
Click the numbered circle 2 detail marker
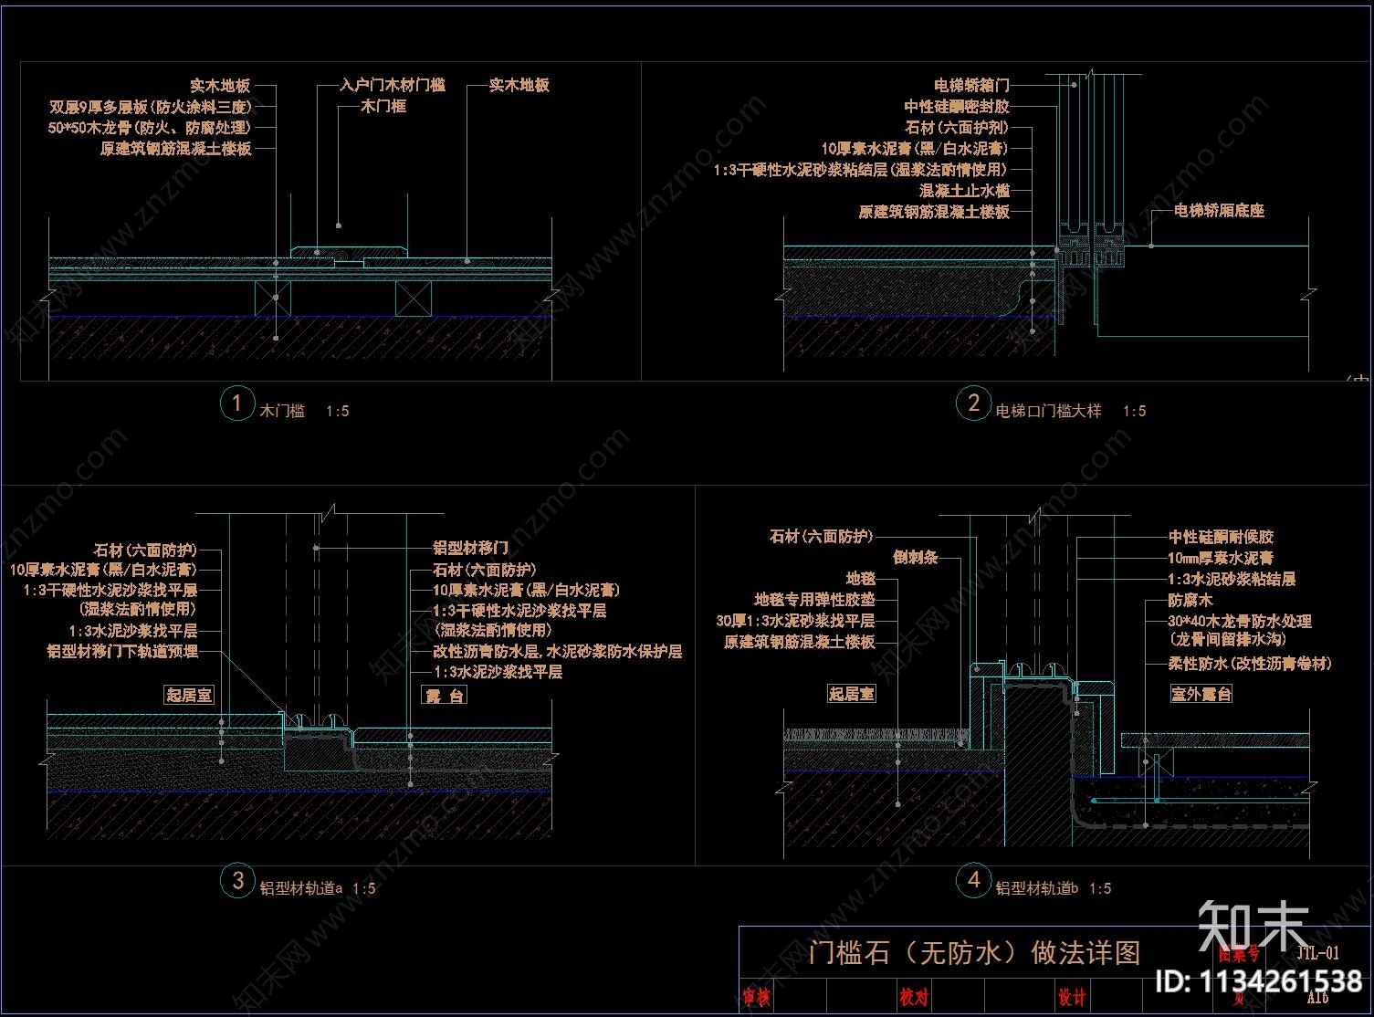click(973, 403)
